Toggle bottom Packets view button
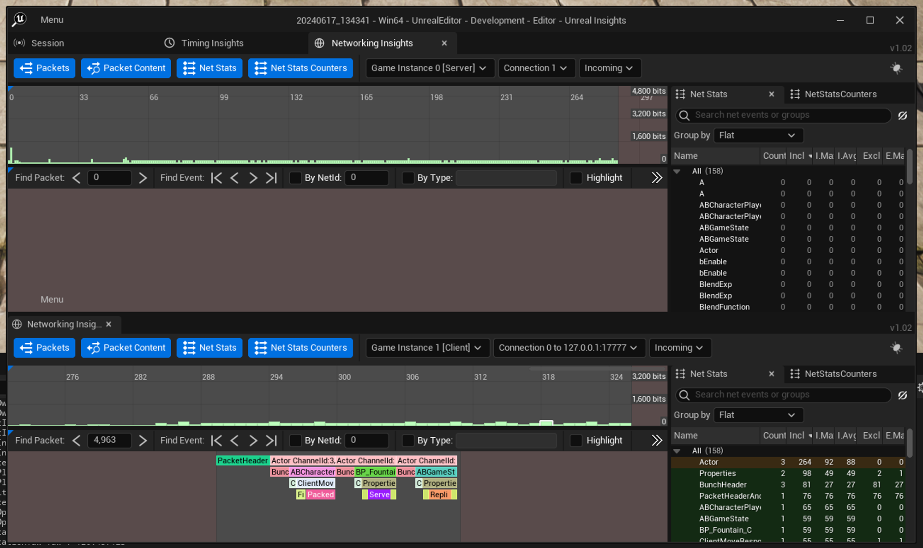 pos(44,348)
